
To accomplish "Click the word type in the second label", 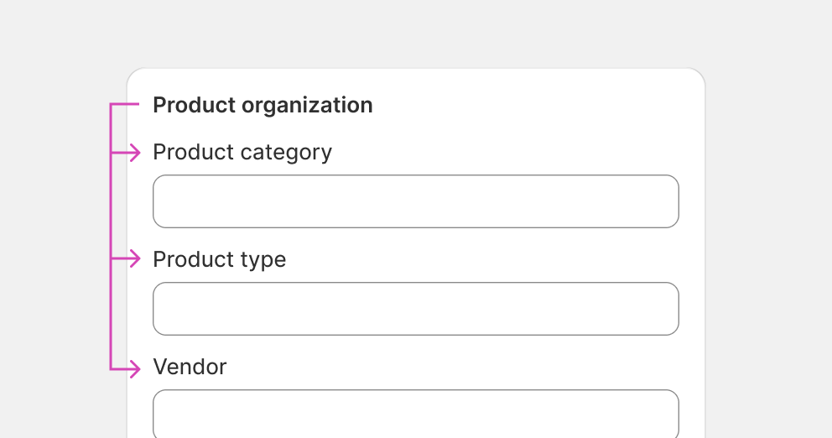I will (x=263, y=261).
